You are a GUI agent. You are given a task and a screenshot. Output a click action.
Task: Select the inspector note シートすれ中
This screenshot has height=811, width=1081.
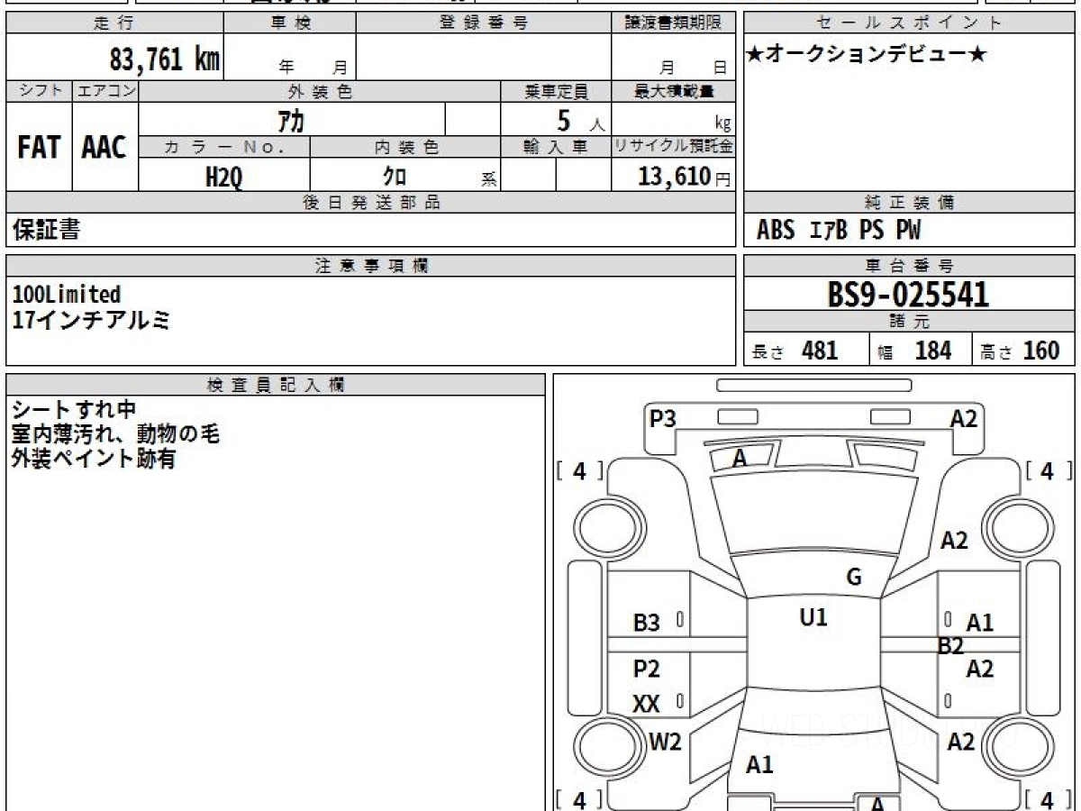pos(75,410)
